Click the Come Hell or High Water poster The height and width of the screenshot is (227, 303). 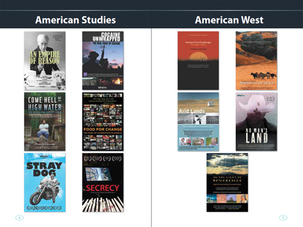click(45, 122)
